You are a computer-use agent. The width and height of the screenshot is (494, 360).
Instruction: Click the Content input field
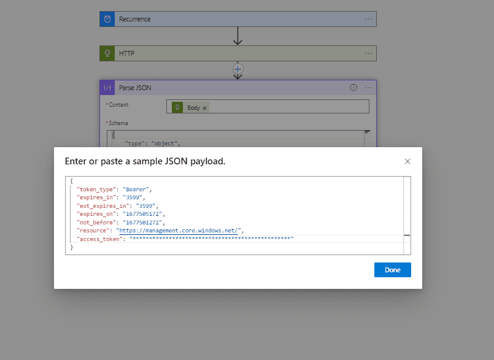tap(268, 107)
